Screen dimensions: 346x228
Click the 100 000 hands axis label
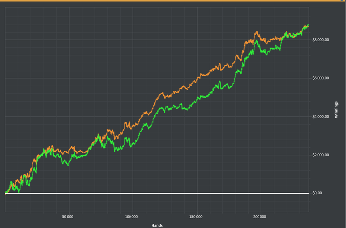click(x=131, y=217)
